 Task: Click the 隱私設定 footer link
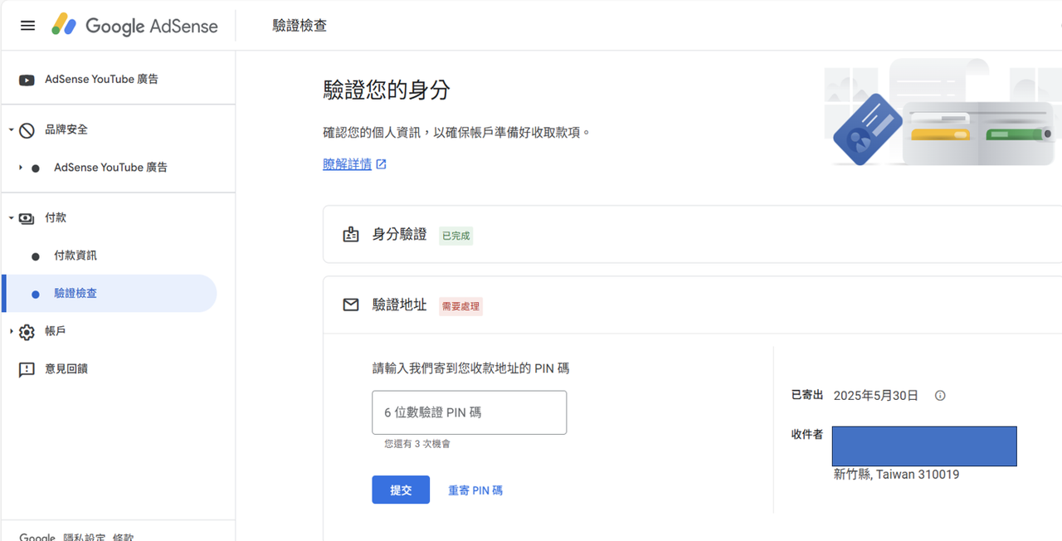point(85,536)
